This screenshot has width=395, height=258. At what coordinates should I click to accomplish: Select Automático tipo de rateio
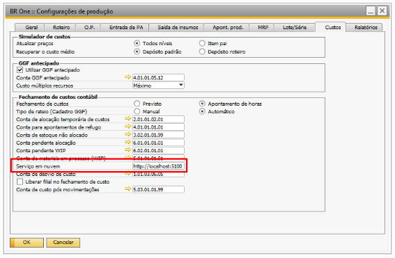(202, 111)
